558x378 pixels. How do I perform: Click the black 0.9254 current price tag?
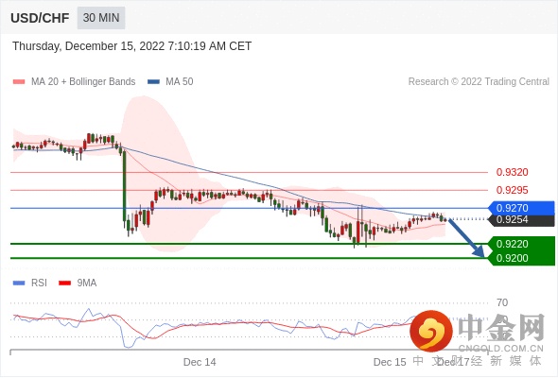pyautogui.click(x=521, y=220)
